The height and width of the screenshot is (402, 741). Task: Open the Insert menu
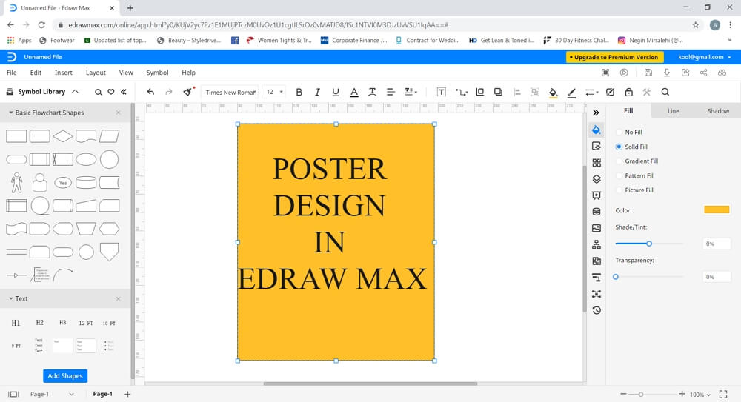tap(63, 73)
